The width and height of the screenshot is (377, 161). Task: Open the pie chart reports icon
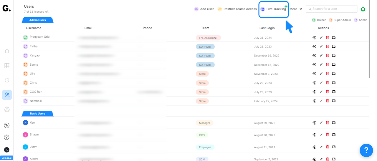pos(7,80)
